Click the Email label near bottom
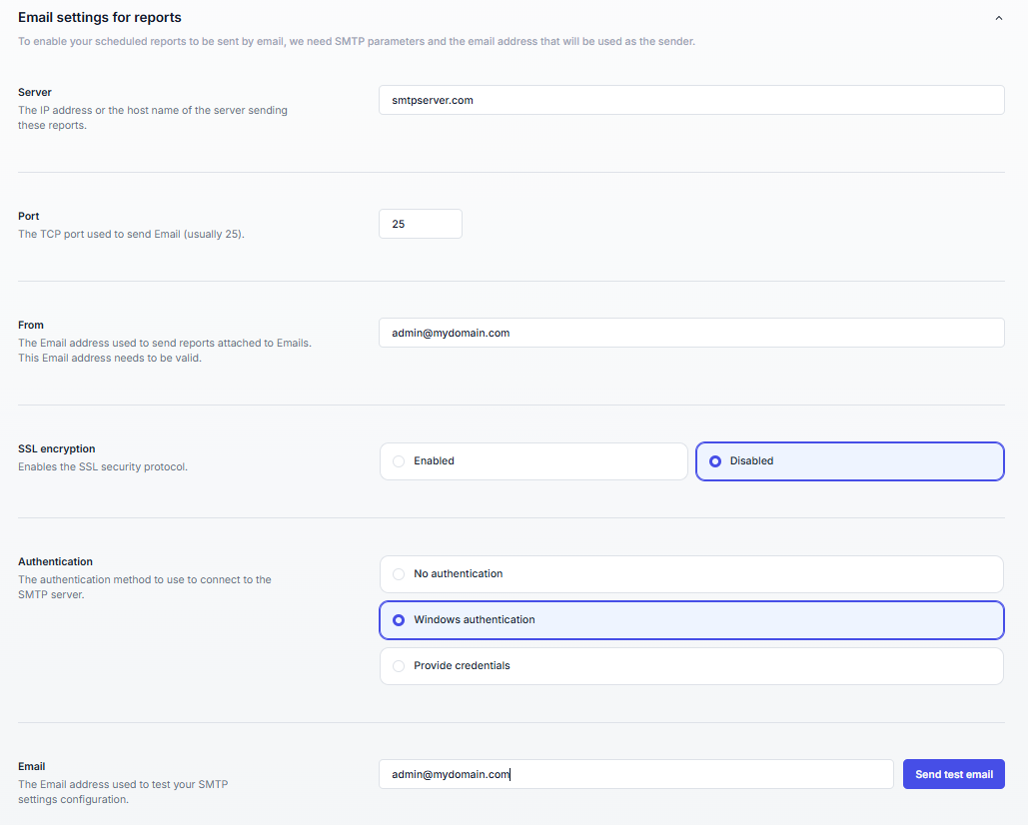1028x825 pixels. click(32, 767)
